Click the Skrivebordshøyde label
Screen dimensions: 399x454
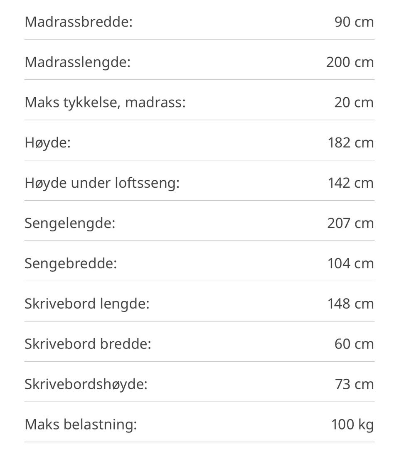click(x=86, y=384)
